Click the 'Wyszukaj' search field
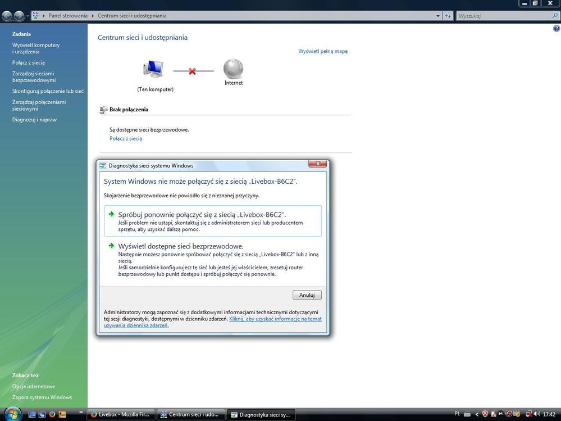The width and height of the screenshot is (561, 421). (x=503, y=16)
